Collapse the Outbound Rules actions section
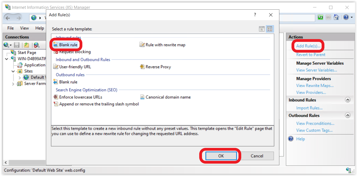Viewport: 357px width, 176px height. 348,115
